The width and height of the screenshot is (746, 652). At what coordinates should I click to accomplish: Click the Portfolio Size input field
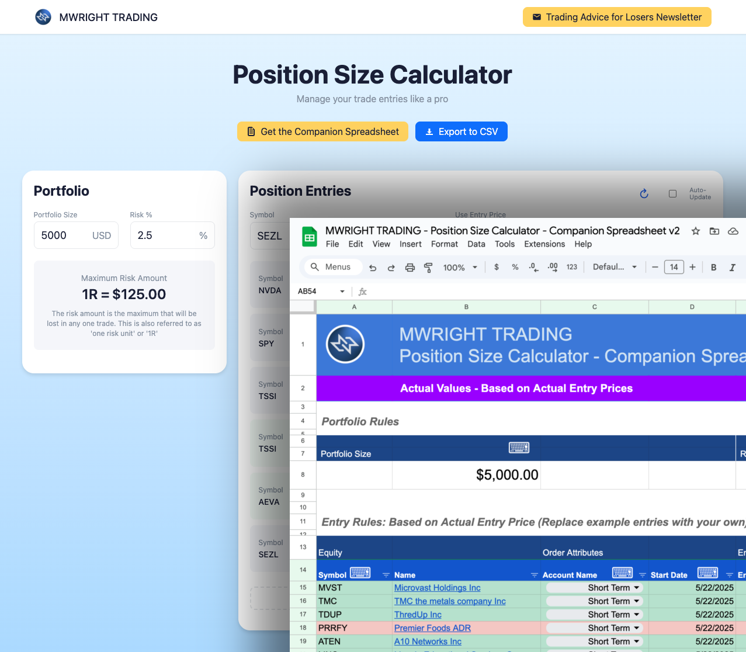click(63, 235)
